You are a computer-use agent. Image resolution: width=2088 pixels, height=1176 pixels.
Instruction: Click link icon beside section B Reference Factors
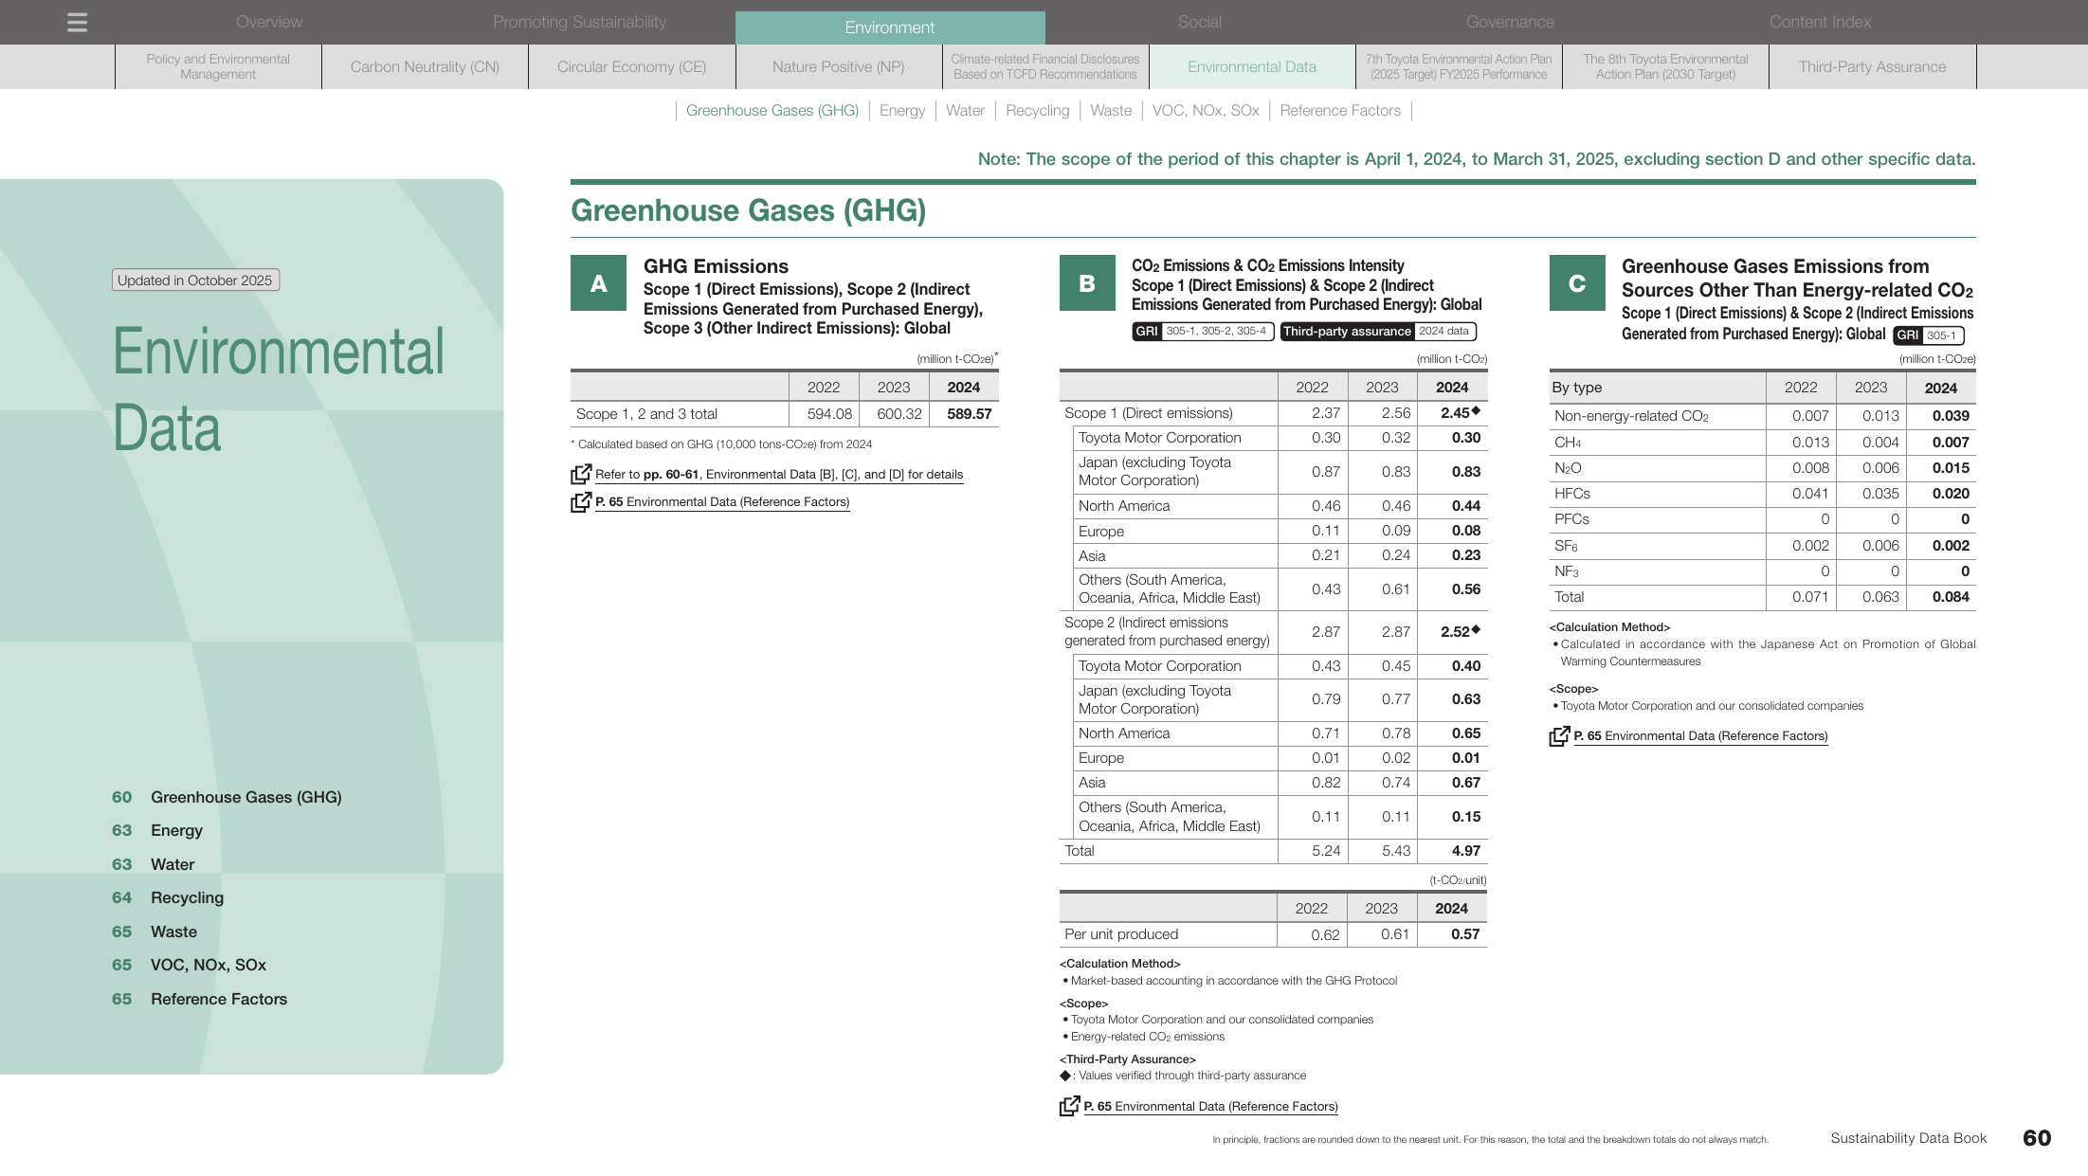[x=1070, y=1106]
